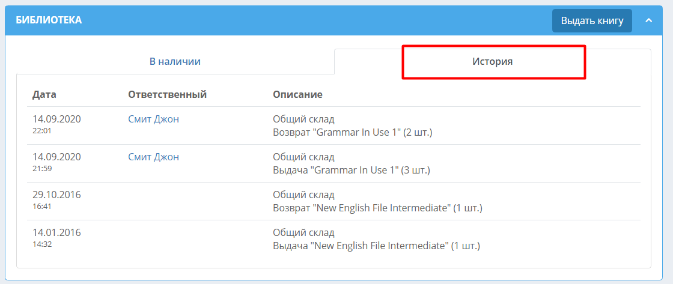Click the 14:32 time entry
This screenshot has width=673, height=284.
coord(42,244)
